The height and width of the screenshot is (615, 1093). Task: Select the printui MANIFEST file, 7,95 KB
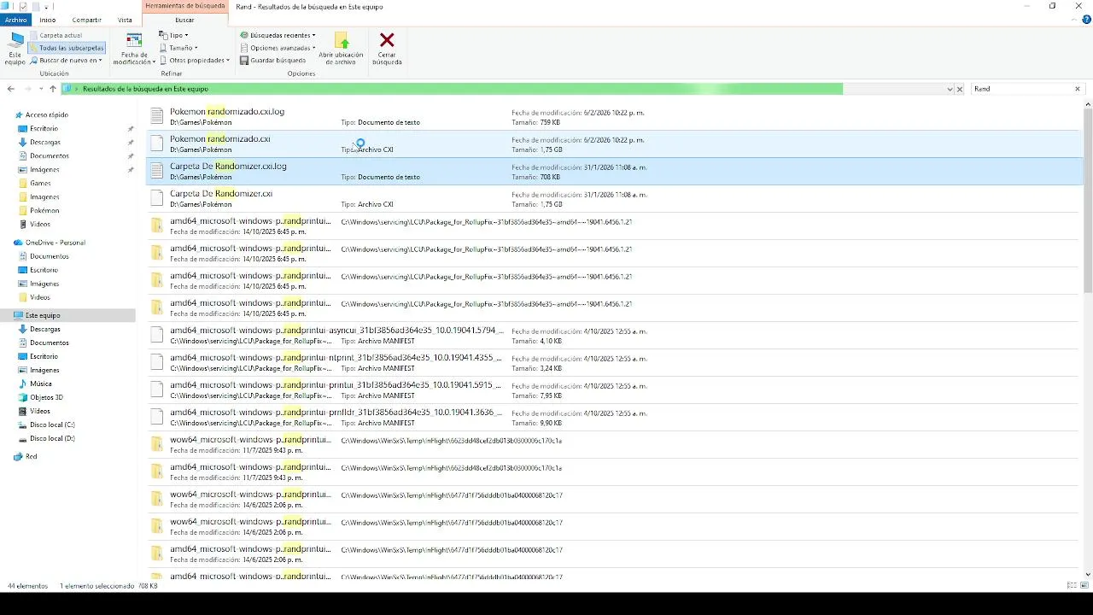click(x=613, y=389)
